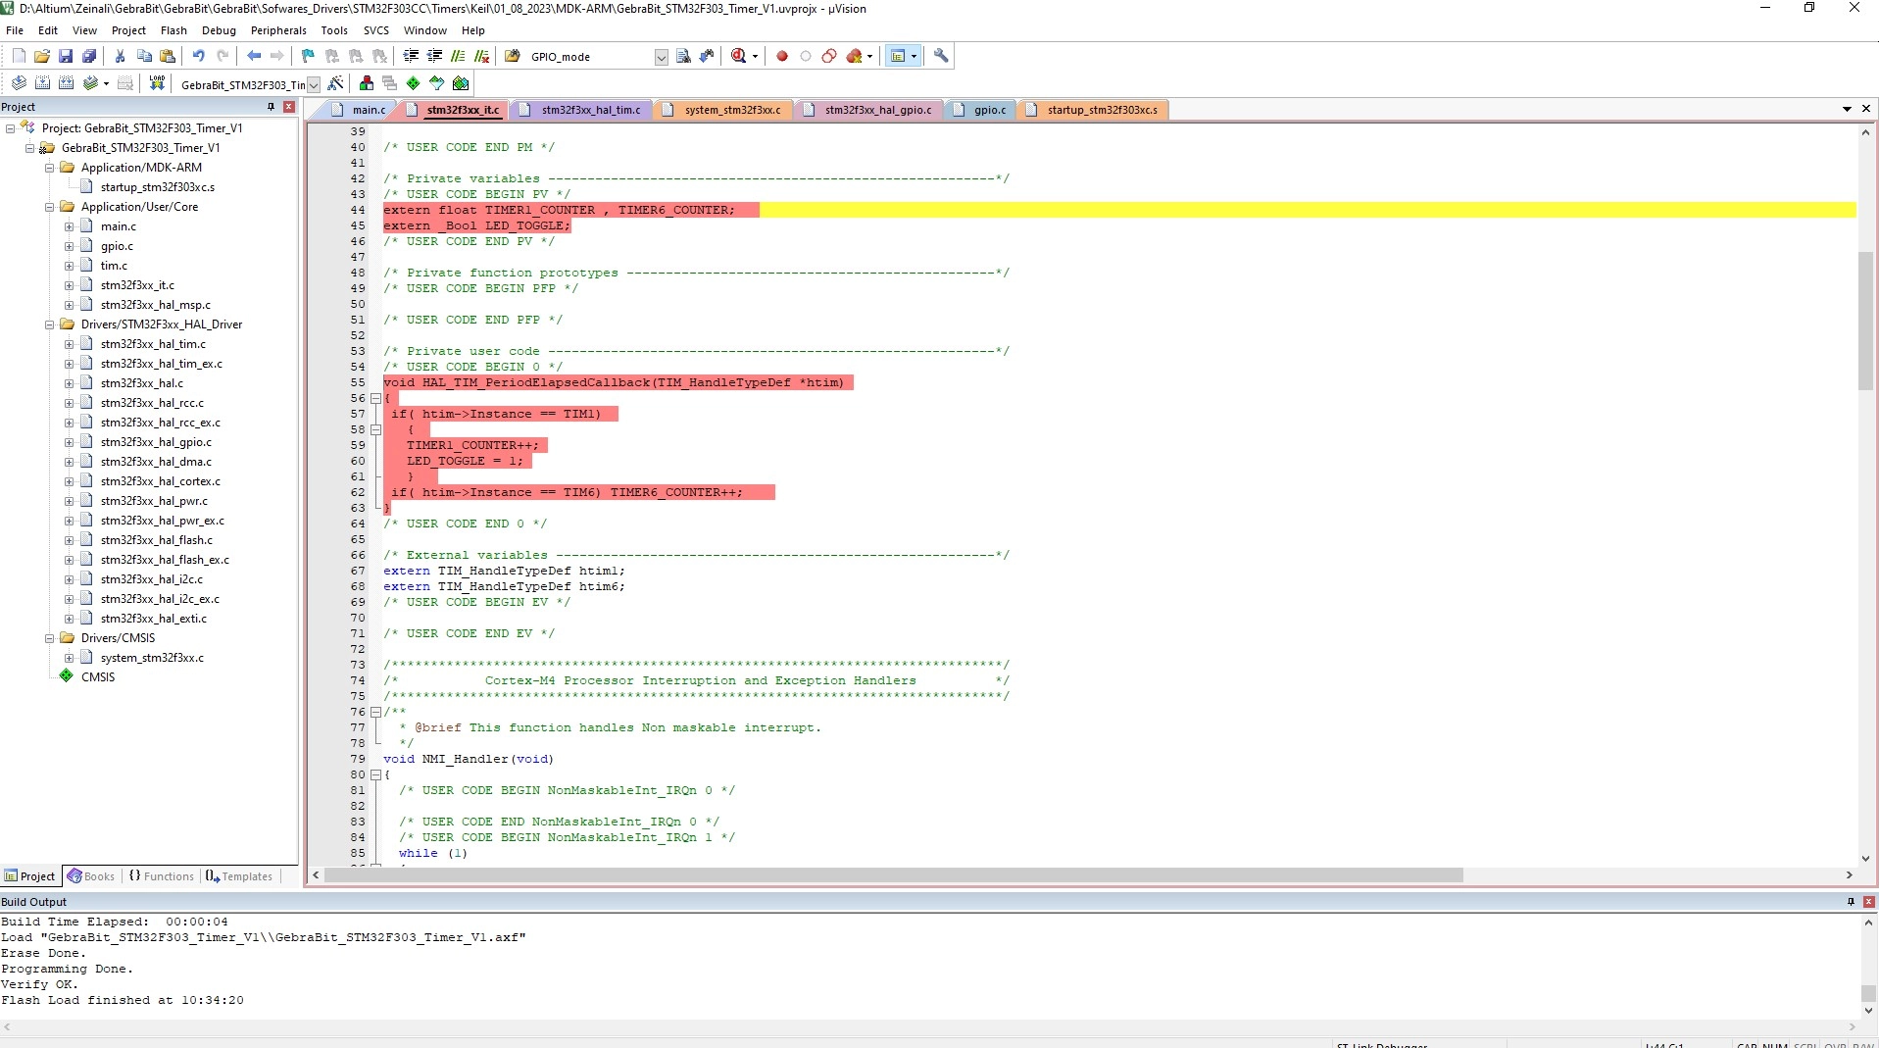Collapse the code fold at line 56
Image resolution: width=1879 pixels, height=1048 pixels.
pos(375,398)
